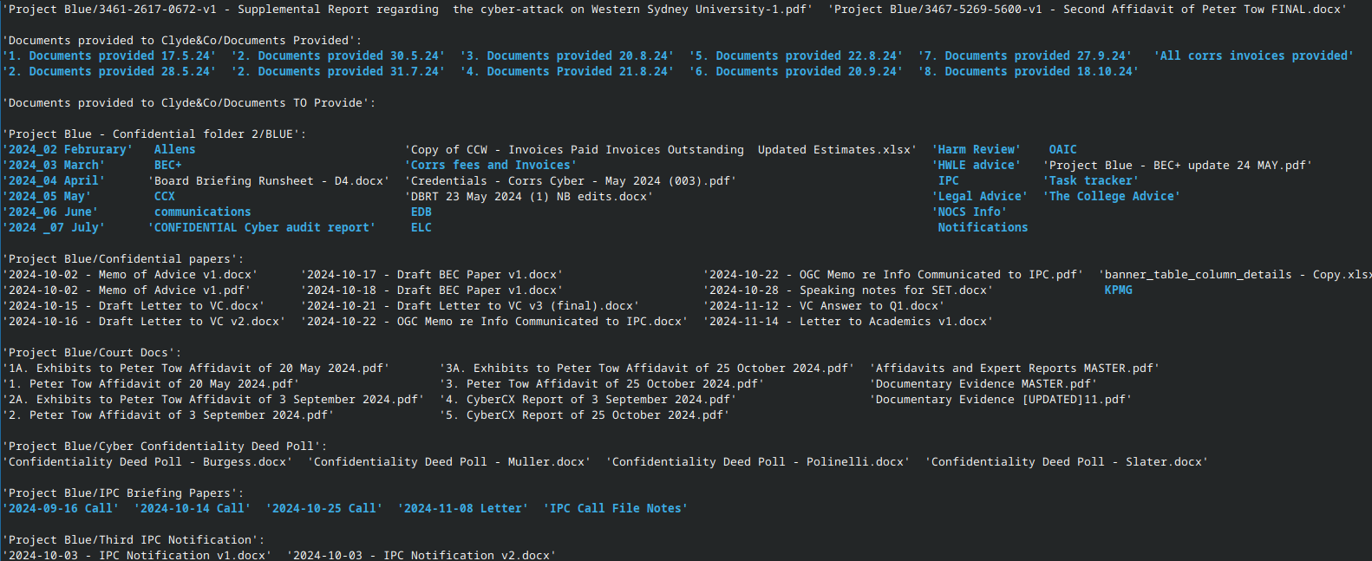Image resolution: width=1372 pixels, height=561 pixels.
Task: Select '2. Documents provided 30.5.24' directory
Action: tap(338, 55)
